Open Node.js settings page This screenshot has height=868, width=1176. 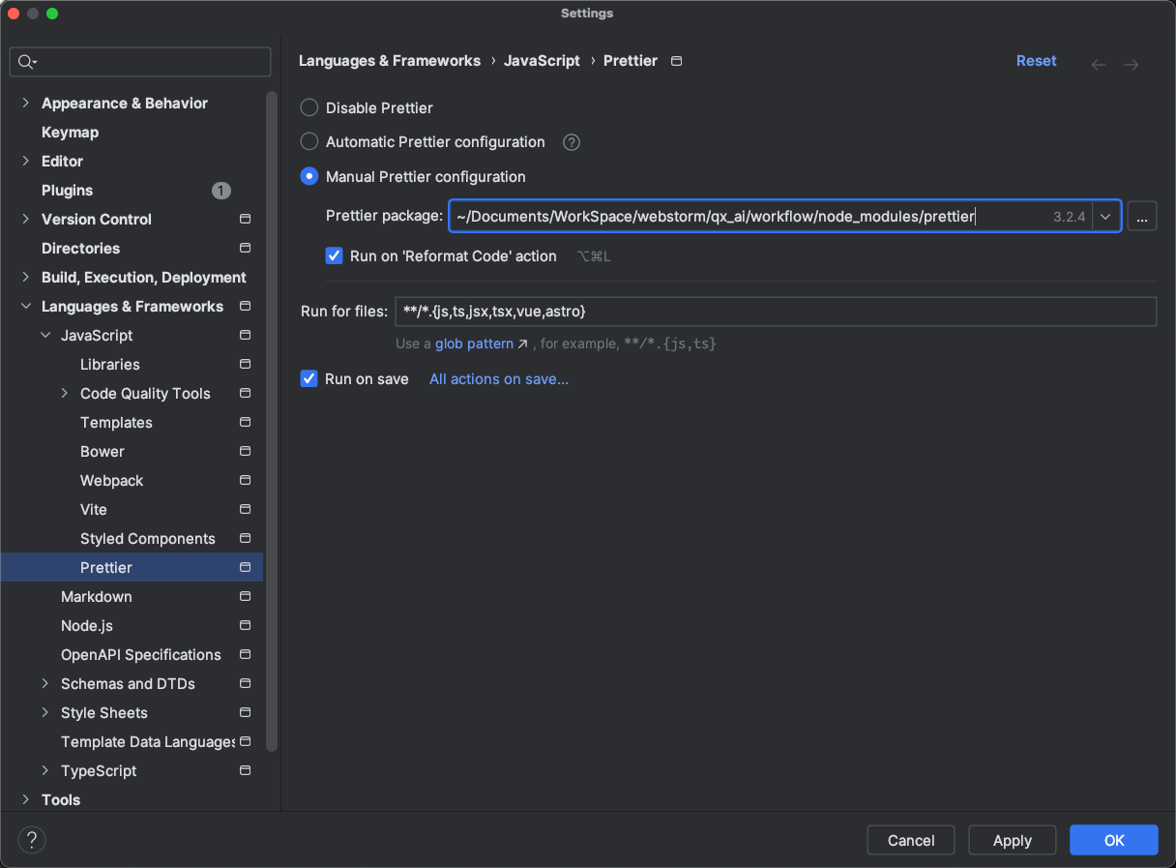(x=87, y=626)
